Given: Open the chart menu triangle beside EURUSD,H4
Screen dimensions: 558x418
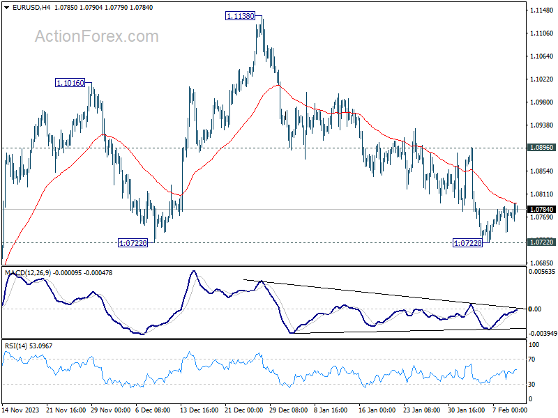Looking at the screenshot, I should 7,8.
